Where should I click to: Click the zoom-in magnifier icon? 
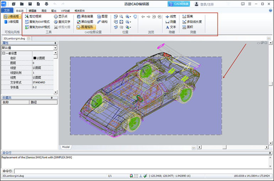[x=127, y=17]
